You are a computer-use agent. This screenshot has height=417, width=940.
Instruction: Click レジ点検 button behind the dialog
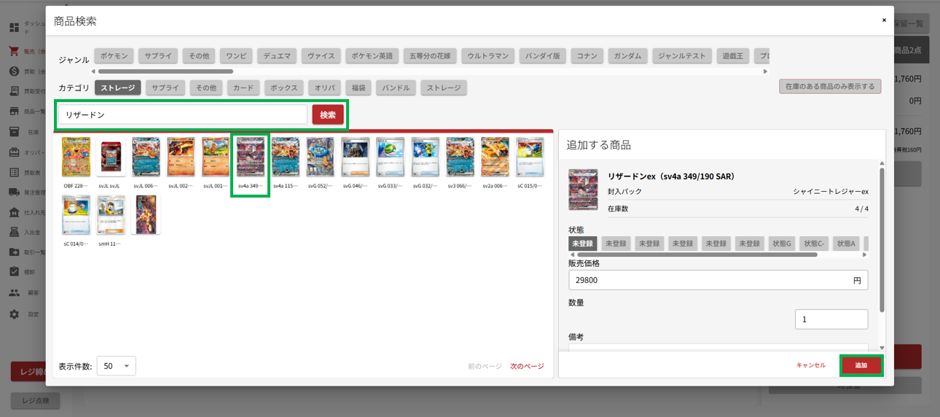tap(35, 401)
